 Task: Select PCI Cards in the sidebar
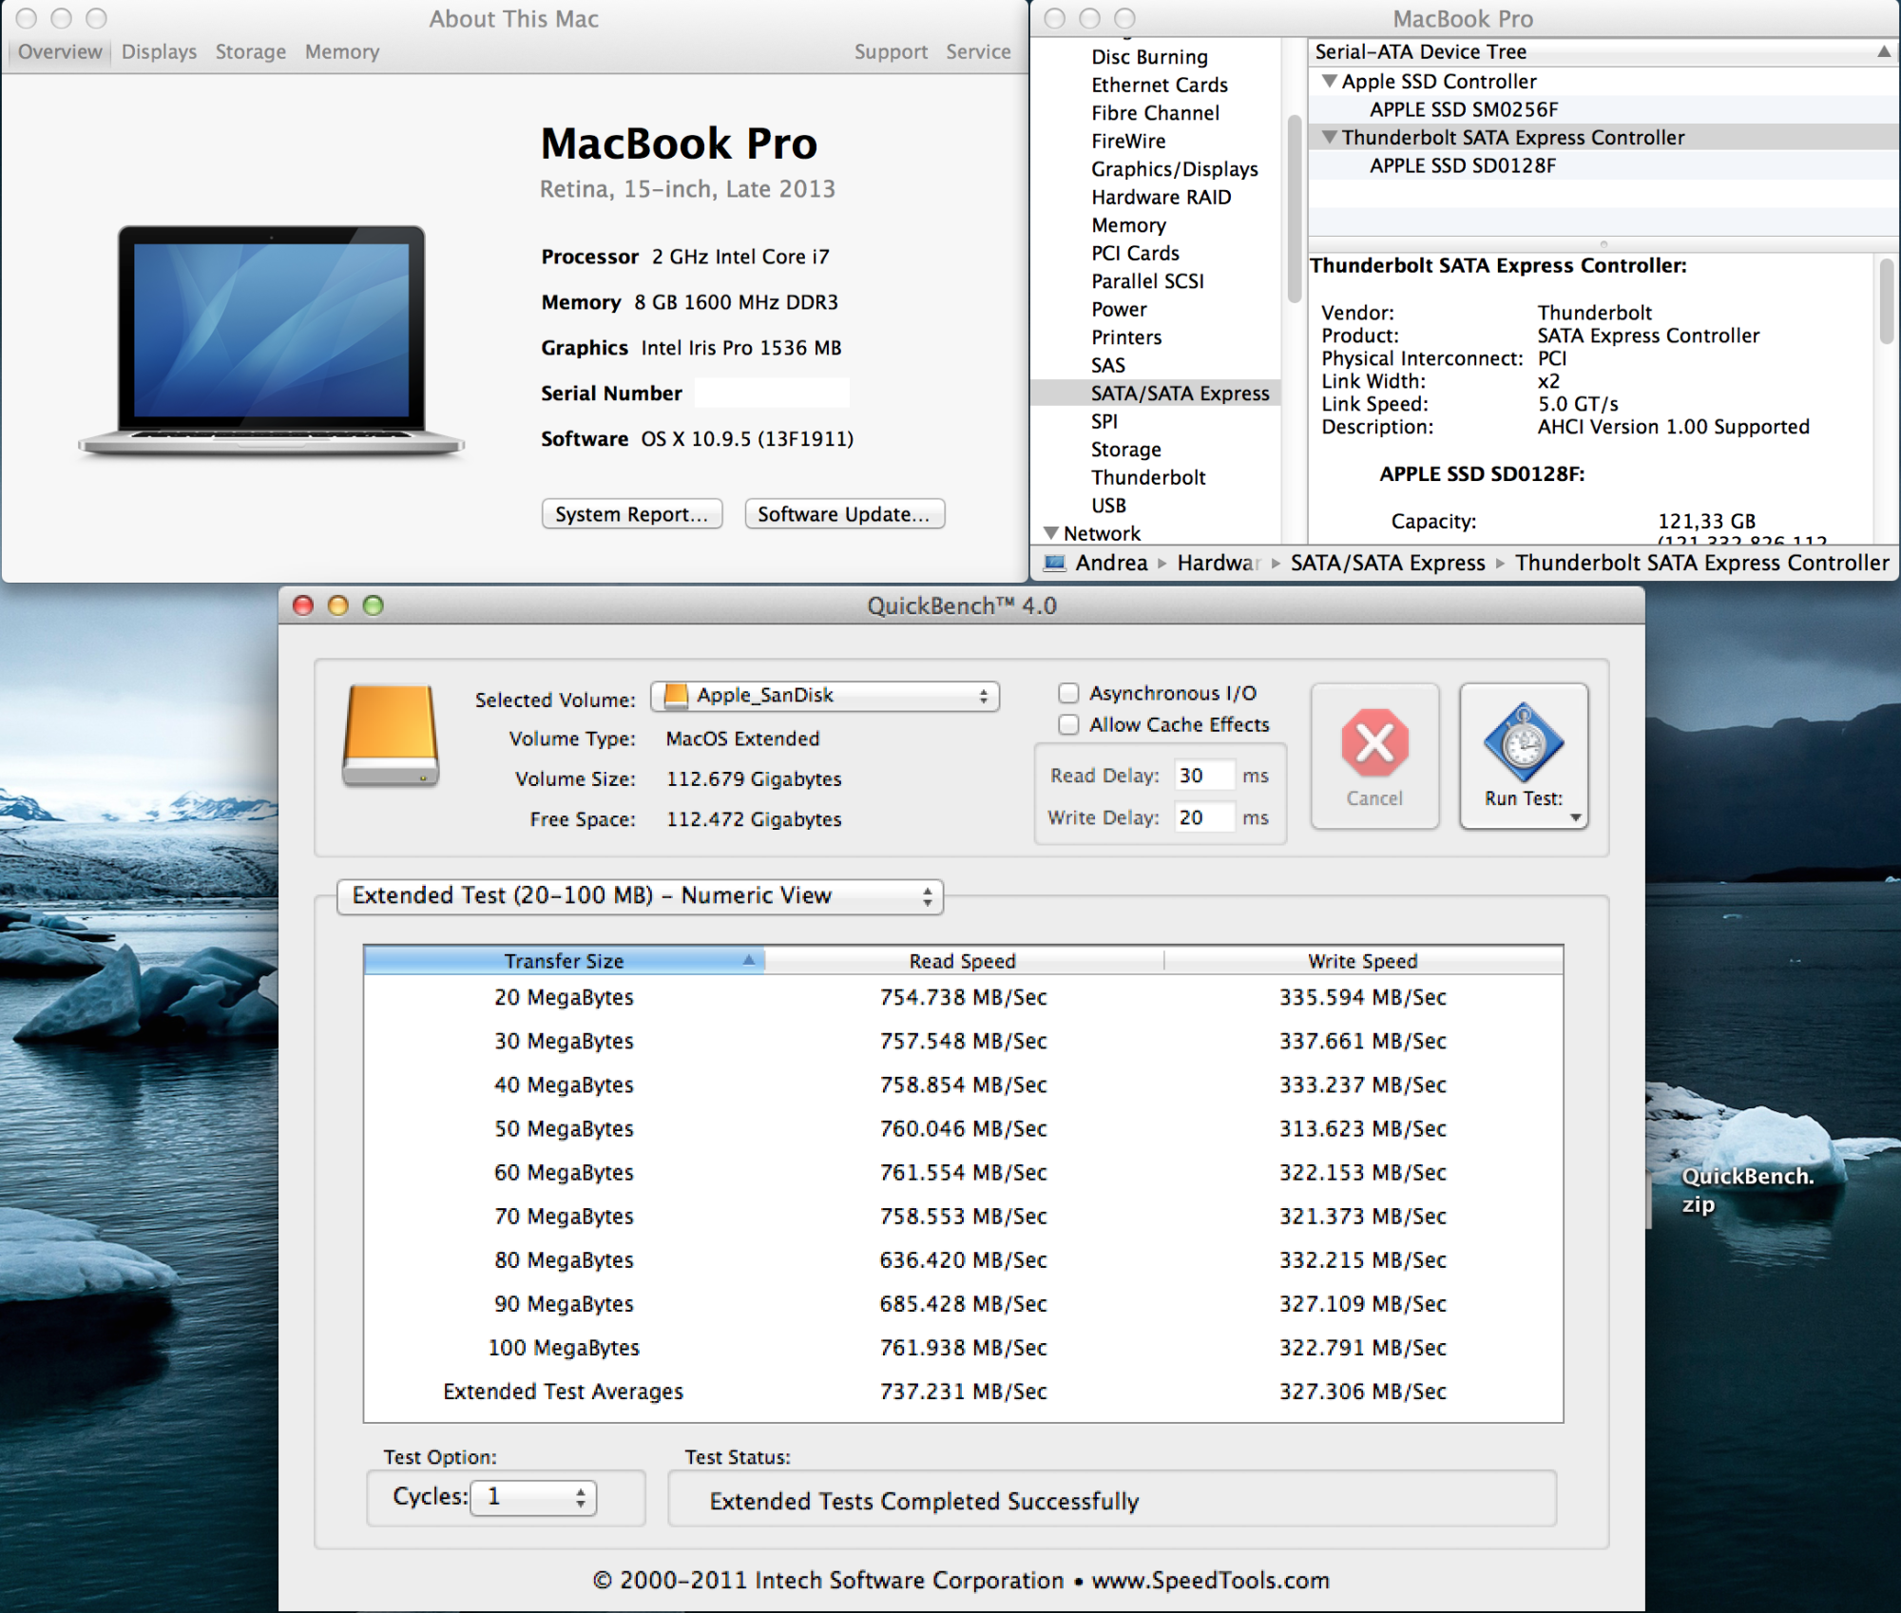click(1135, 253)
